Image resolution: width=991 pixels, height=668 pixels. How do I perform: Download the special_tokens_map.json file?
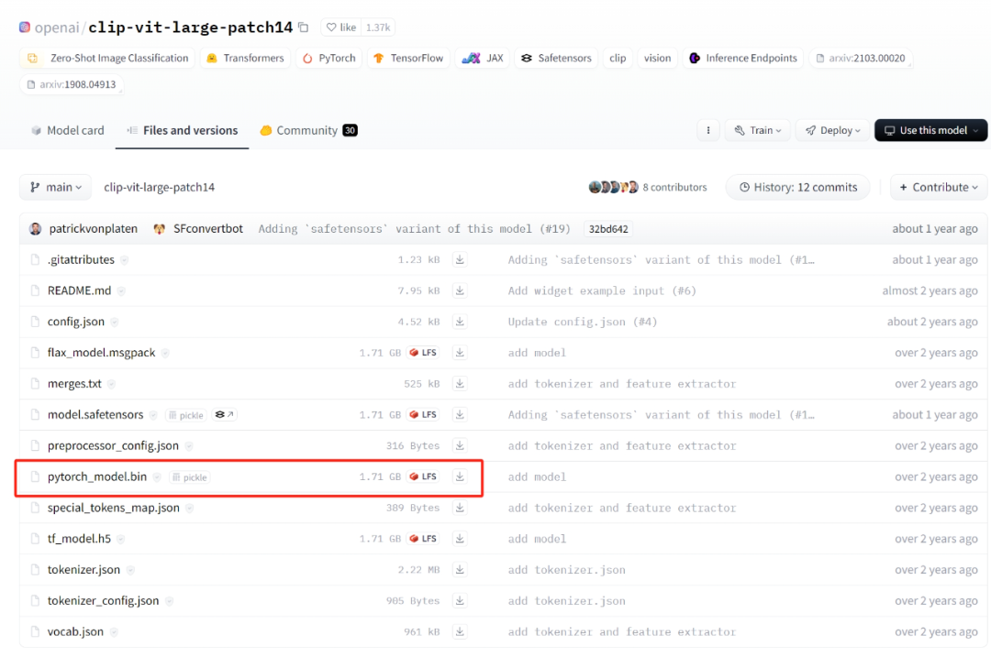(460, 508)
